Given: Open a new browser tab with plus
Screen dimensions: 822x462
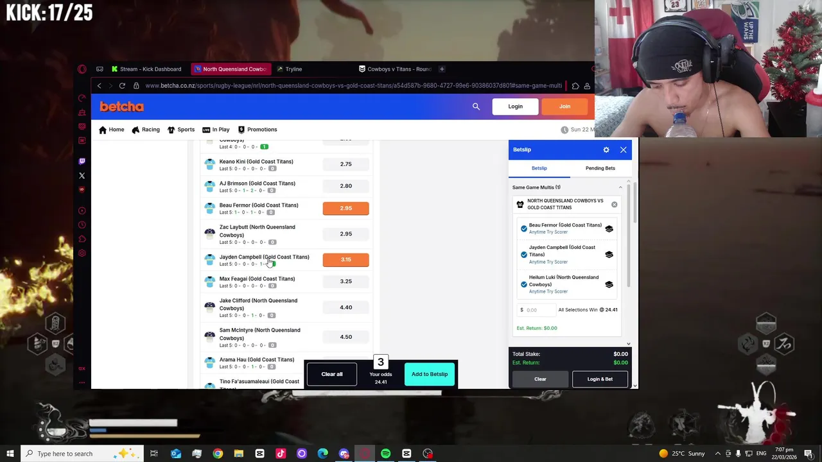Looking at the screenshot, I should [x=442, y=69].
